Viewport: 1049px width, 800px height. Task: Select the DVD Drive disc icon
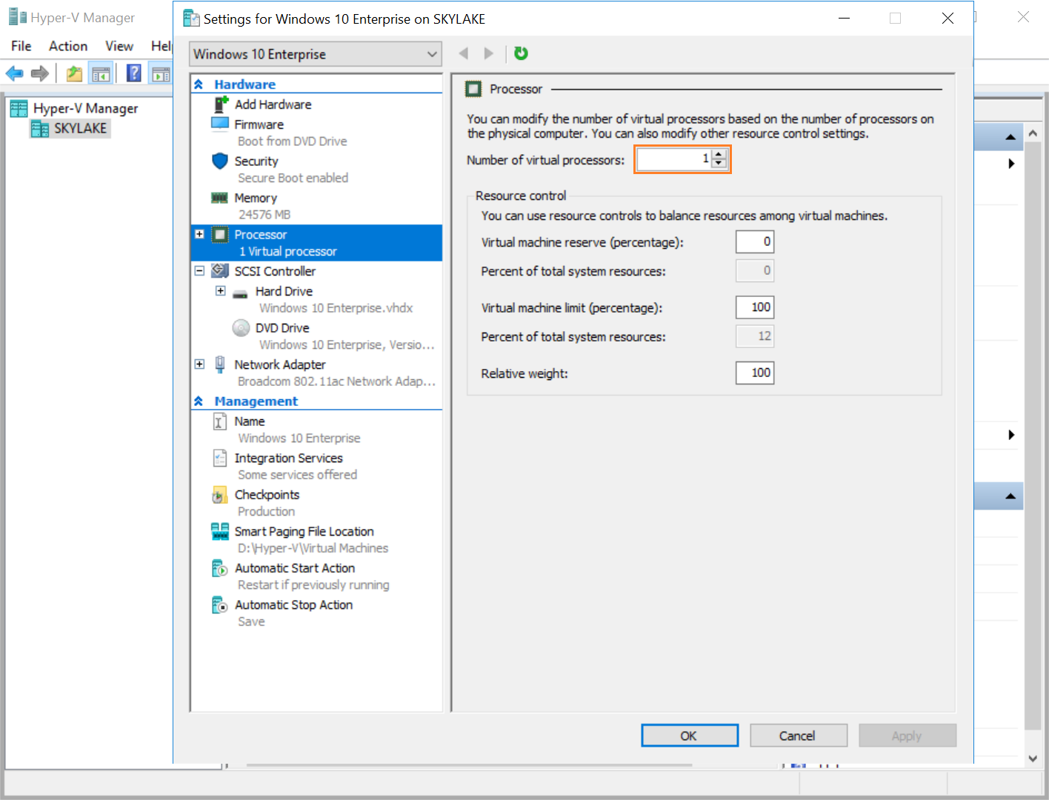(241, 327)
